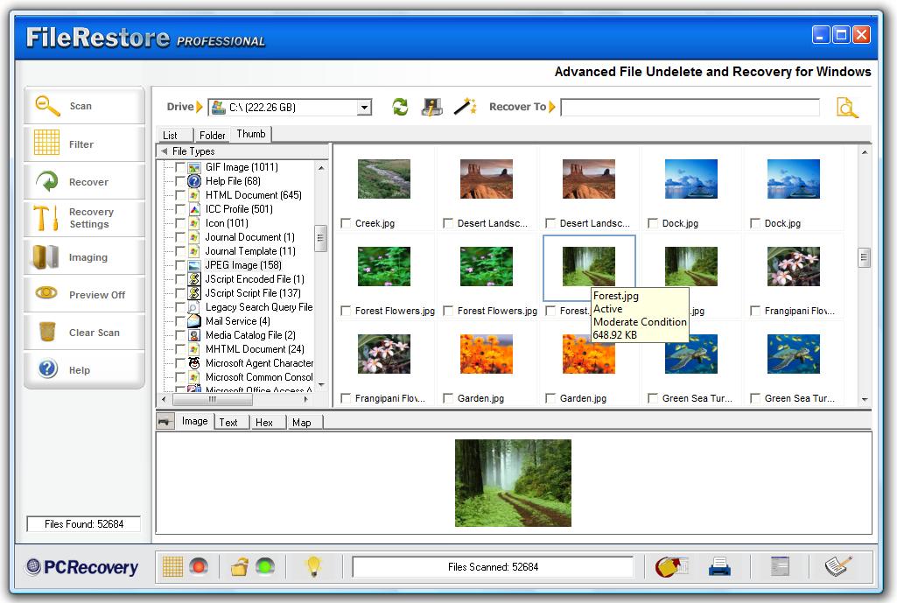Click the notepad with pencil icon

pos(838,566)
